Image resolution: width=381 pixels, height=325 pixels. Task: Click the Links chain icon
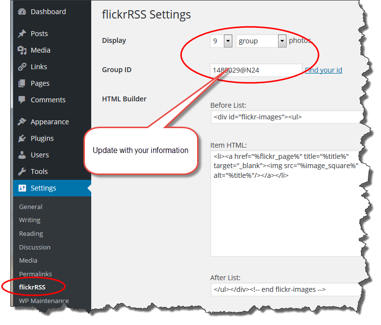click(x=22, y=66)
